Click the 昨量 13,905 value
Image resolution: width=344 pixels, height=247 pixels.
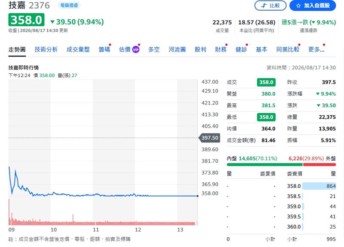tap(327, 129)
